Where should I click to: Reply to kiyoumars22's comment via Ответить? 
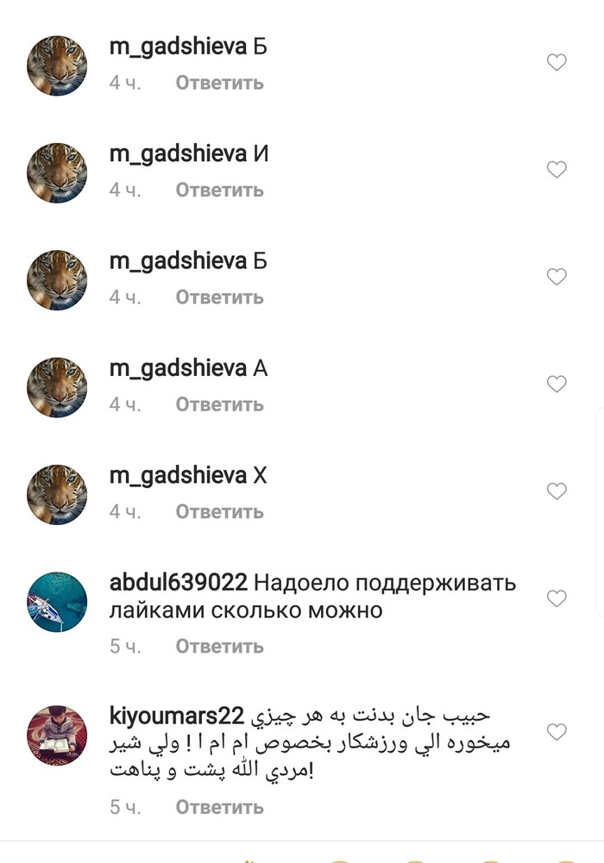(x=220, y=807)
